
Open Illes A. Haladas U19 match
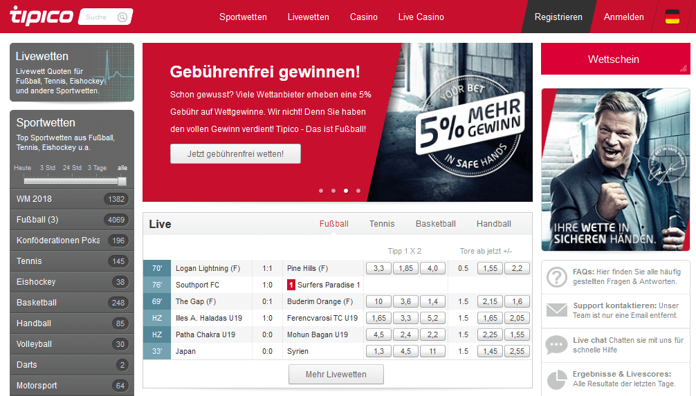209,318
